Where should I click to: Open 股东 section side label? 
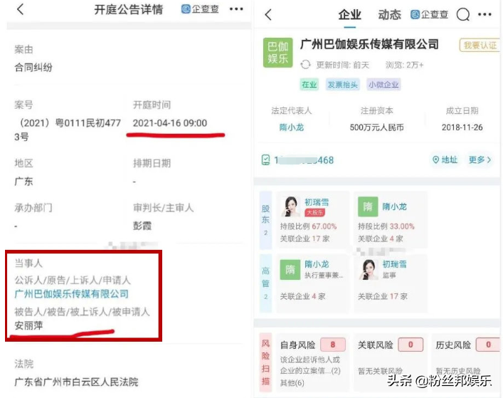click(265, 220)
